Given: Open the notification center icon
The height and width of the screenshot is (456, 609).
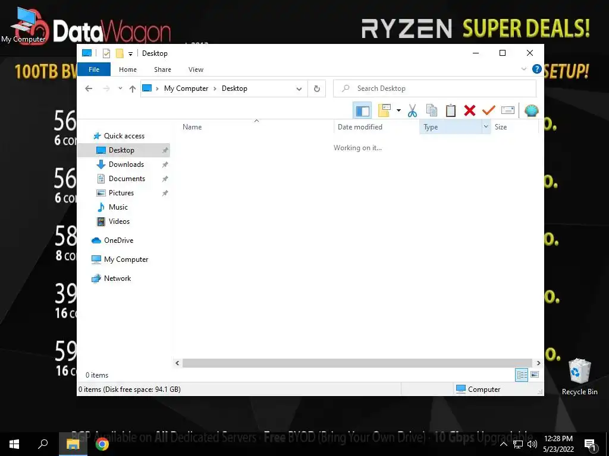Looking at the screenshot, I should click(x=591, y=444).
